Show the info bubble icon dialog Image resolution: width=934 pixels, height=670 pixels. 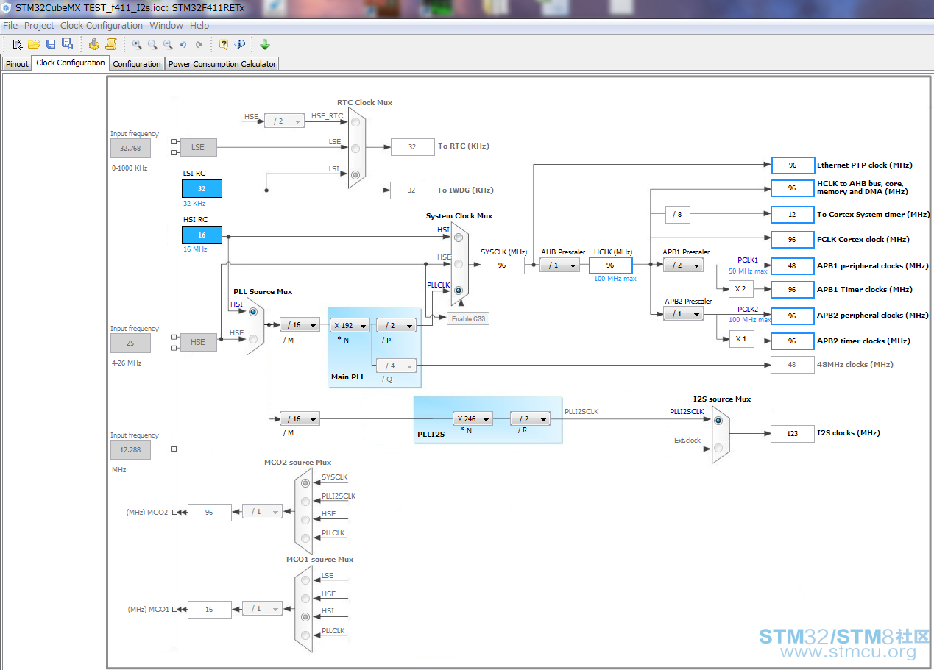click(x=240, y=44)
